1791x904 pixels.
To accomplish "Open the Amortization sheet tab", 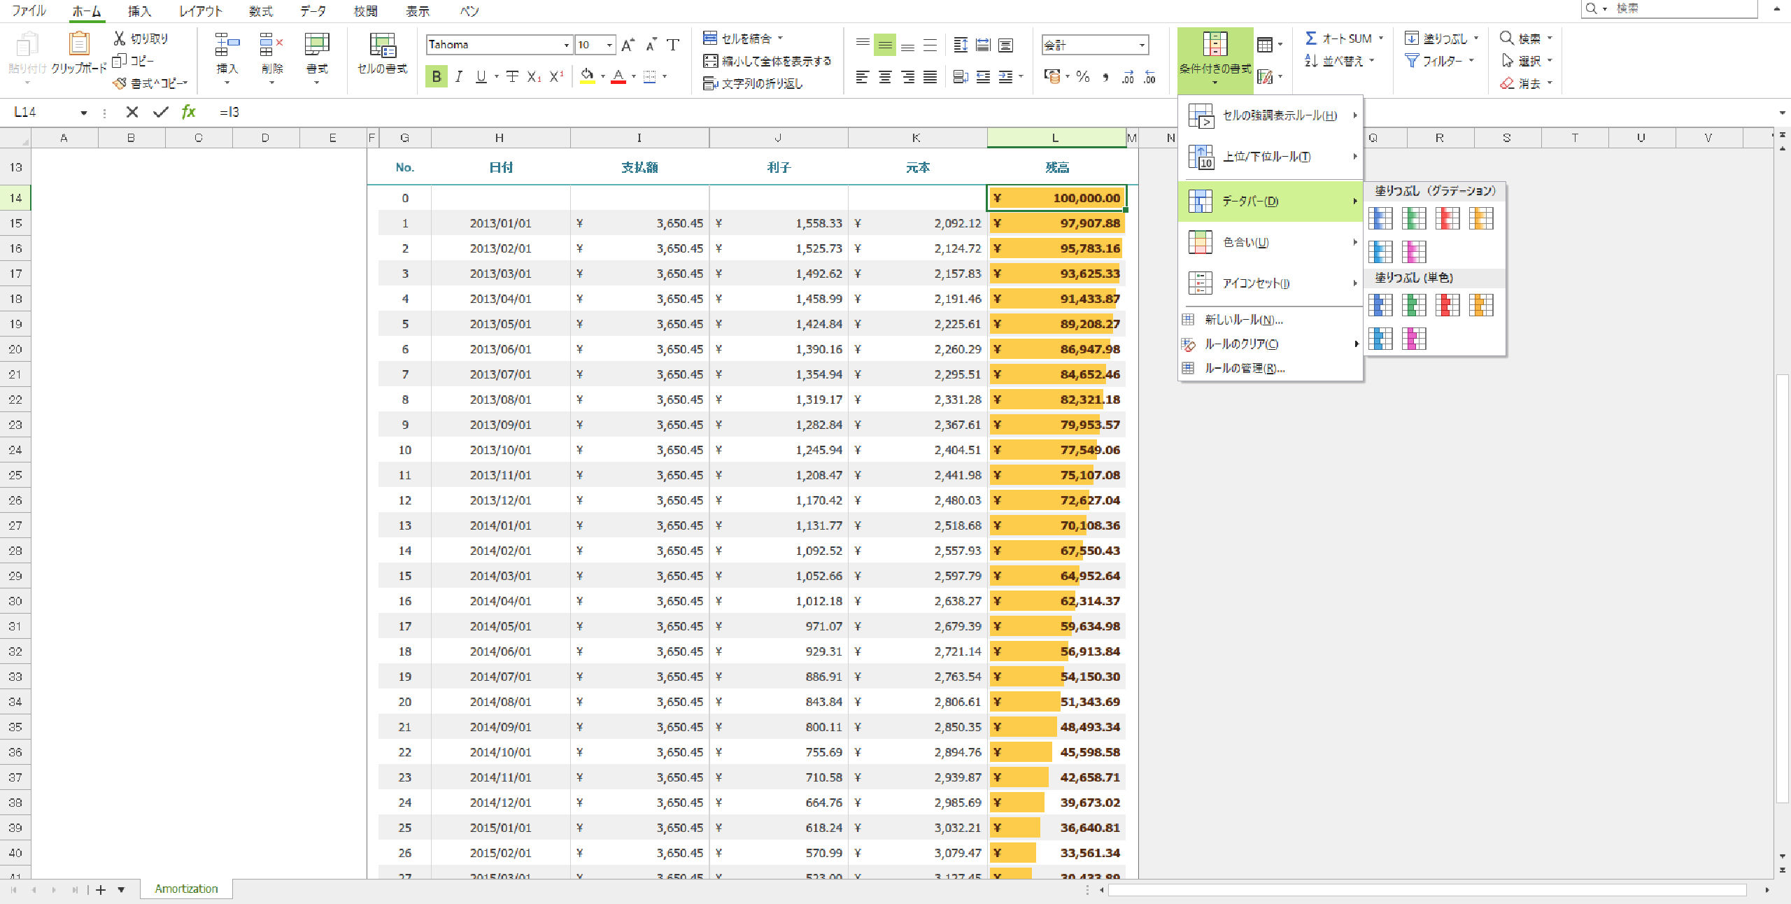I will click(186, 889).
